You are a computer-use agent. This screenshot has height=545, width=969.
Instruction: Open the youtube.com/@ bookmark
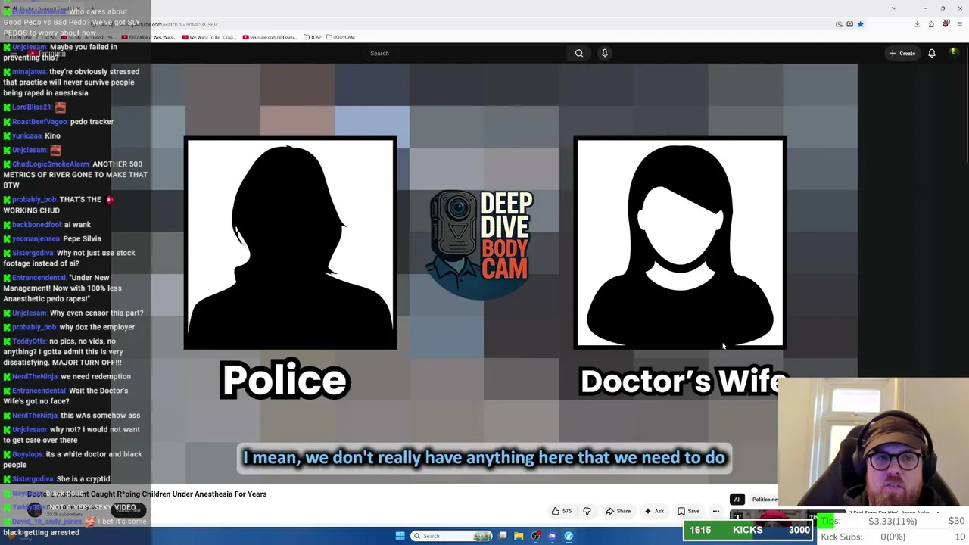click(270, 37)
